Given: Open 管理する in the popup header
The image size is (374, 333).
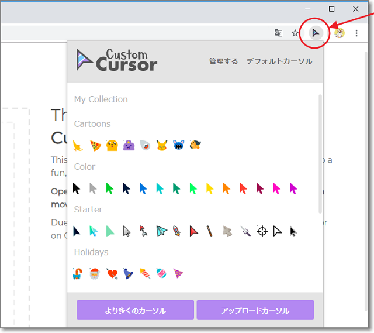Looking at the screenshot, I should tap(223, 61).
